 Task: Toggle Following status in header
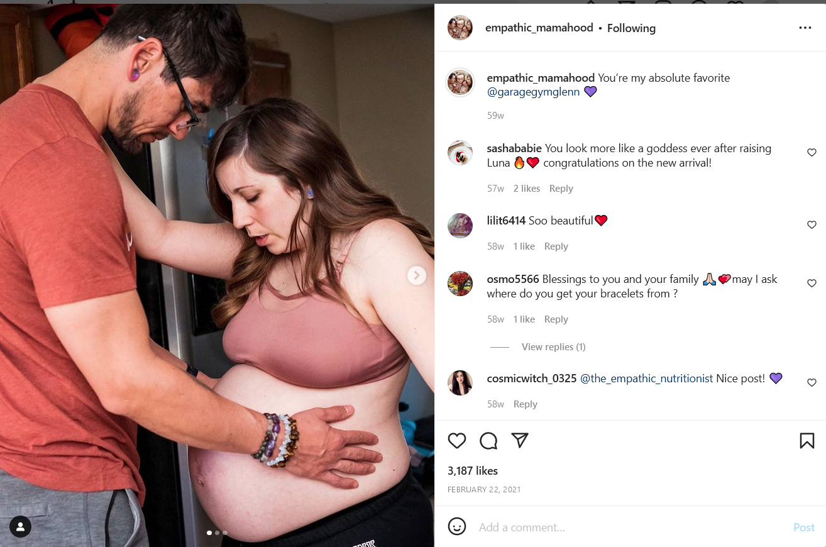click(631, 28)
